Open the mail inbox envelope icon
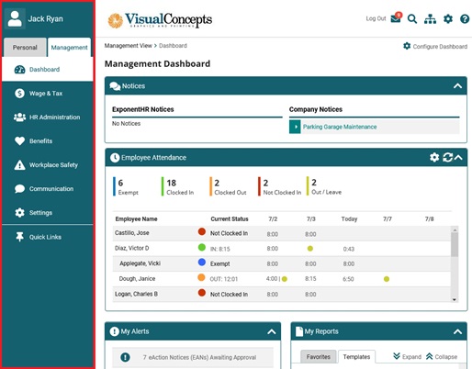 [396, 19]
